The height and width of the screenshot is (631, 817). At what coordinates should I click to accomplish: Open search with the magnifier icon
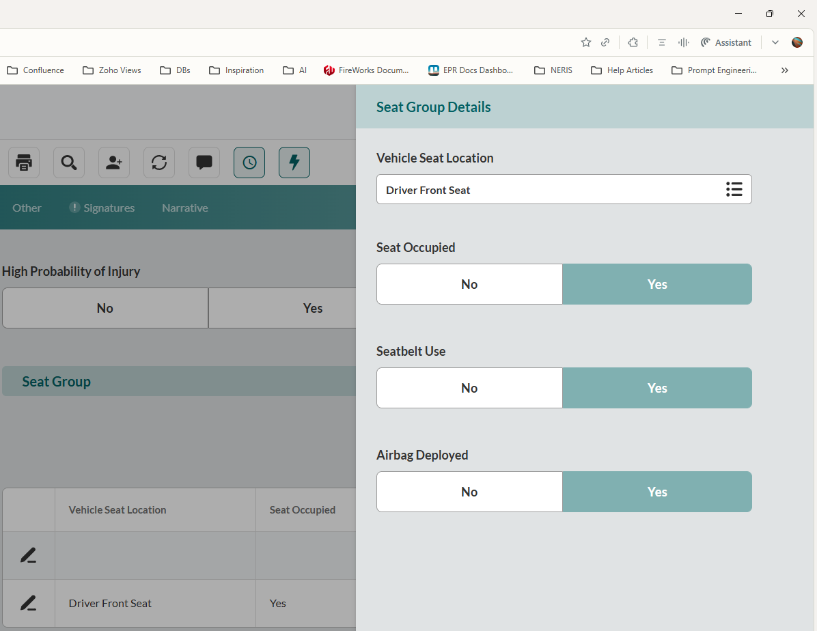coord(69,163)
